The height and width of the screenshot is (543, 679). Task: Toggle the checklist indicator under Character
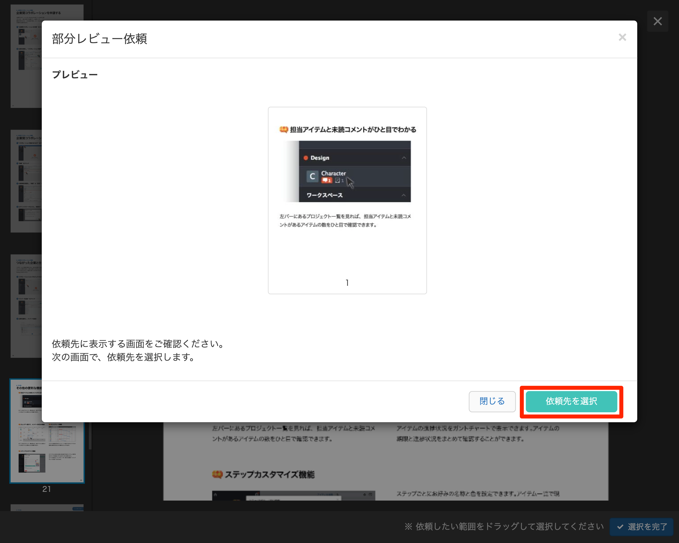point(338,181)
